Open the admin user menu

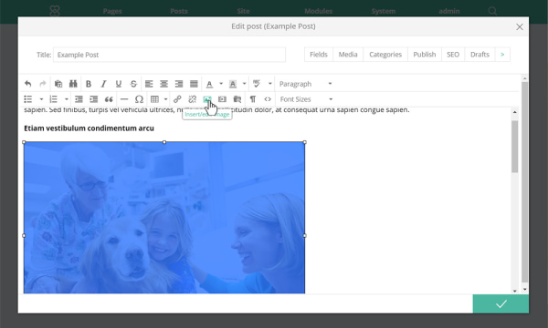[449, 11]
